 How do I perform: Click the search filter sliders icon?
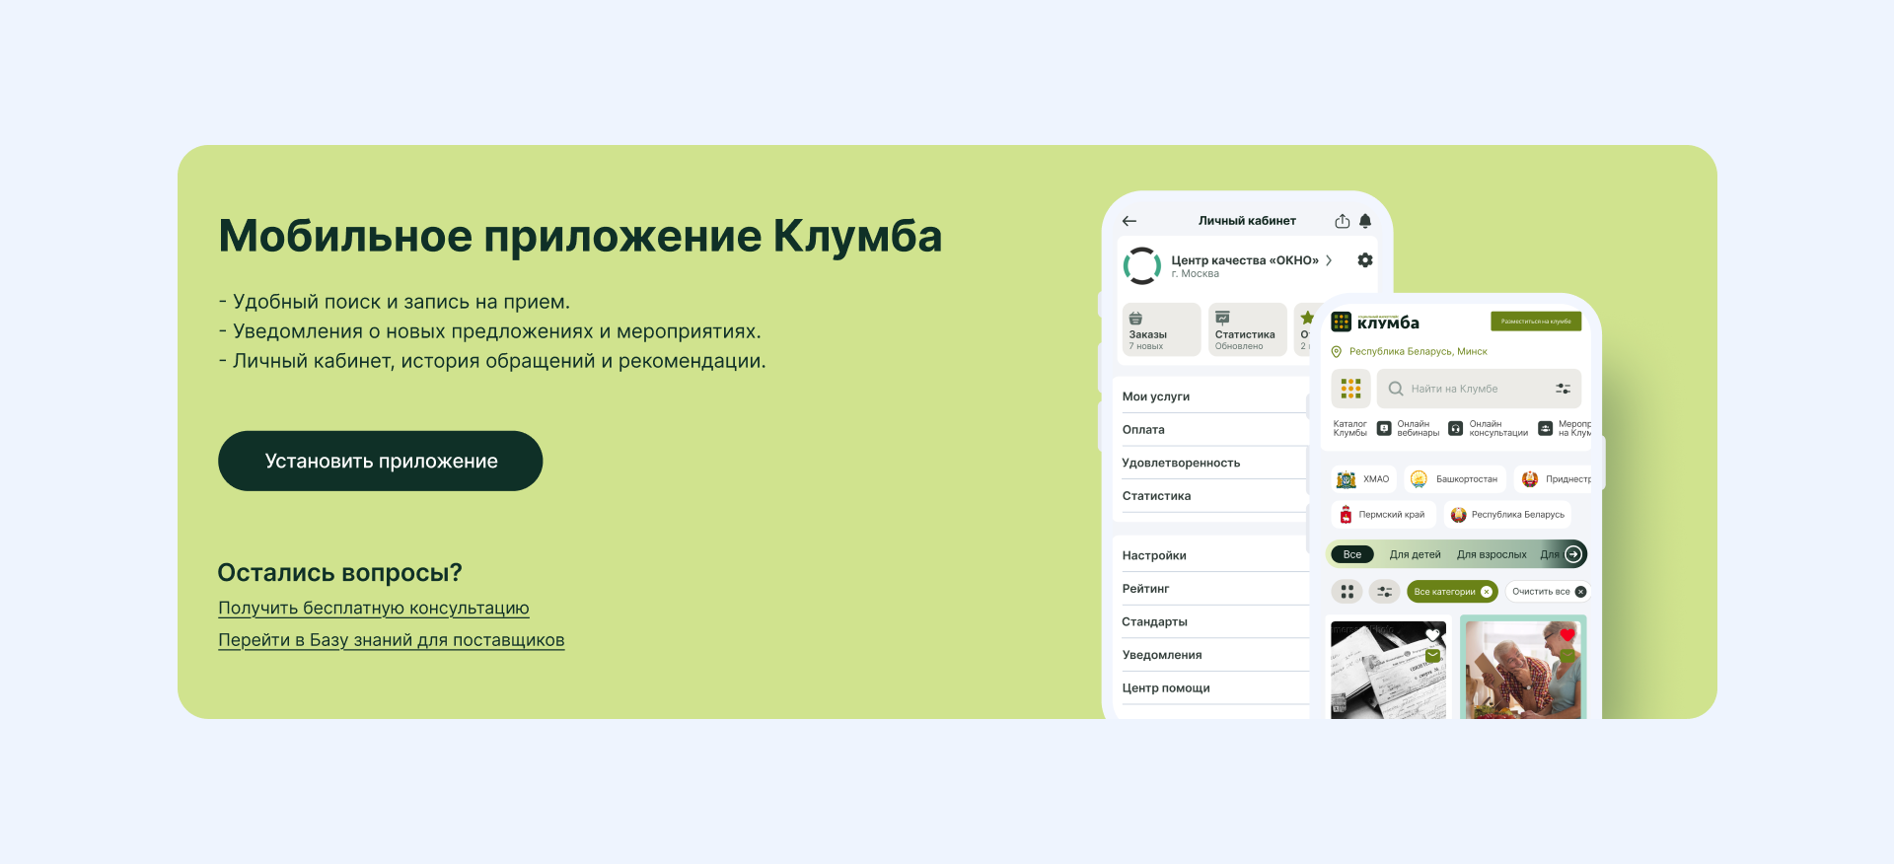(x=1563, y=389)
